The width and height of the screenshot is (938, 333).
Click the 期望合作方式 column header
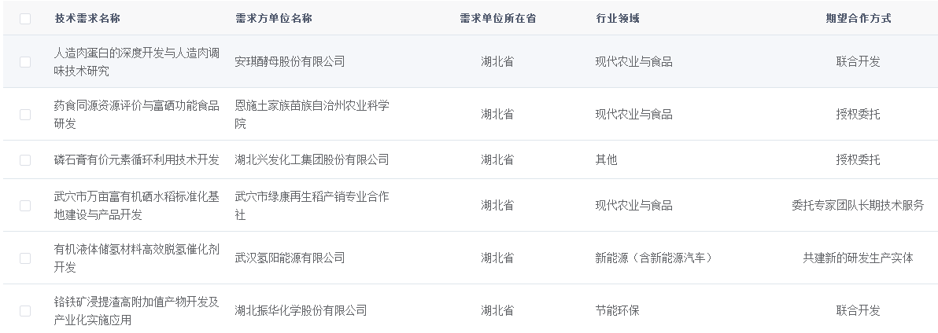click(x=858, y=18)
